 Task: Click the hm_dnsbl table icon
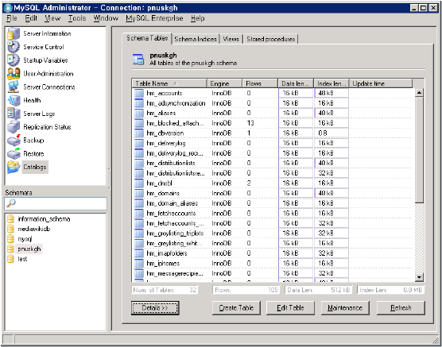point(139,183)
